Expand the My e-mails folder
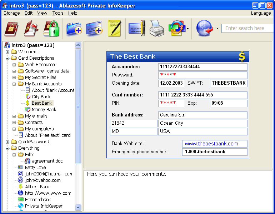 [x=14, y=116]
